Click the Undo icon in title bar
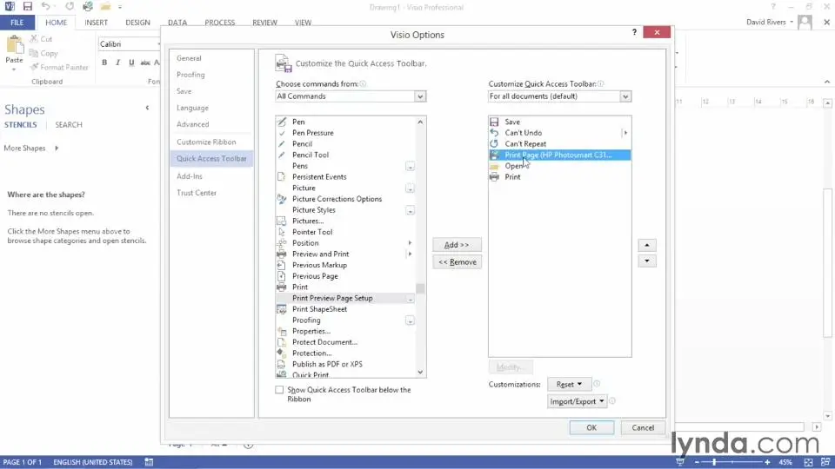Image resolution: width=835 pixels, height=469 pixels. pos(46,7)
